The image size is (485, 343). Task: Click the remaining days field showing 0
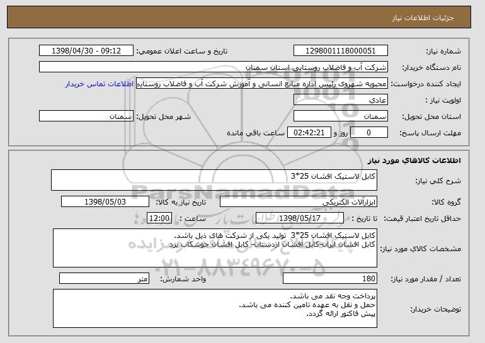(x=368, y=133)
